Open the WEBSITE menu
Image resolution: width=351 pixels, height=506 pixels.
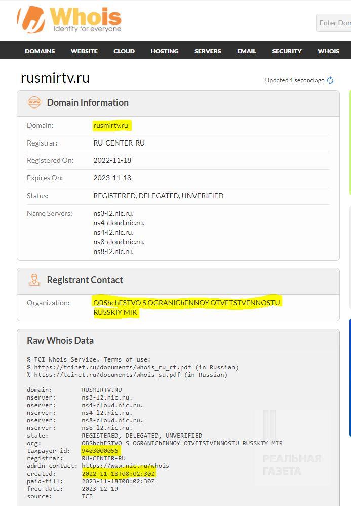pos(84,51)
